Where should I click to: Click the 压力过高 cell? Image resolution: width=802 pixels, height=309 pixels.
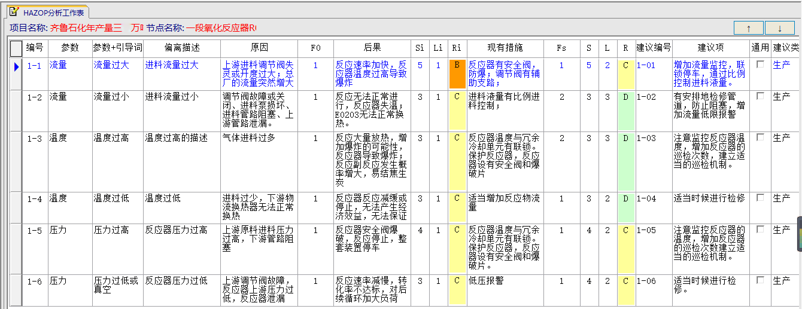[x=117, y=249]
